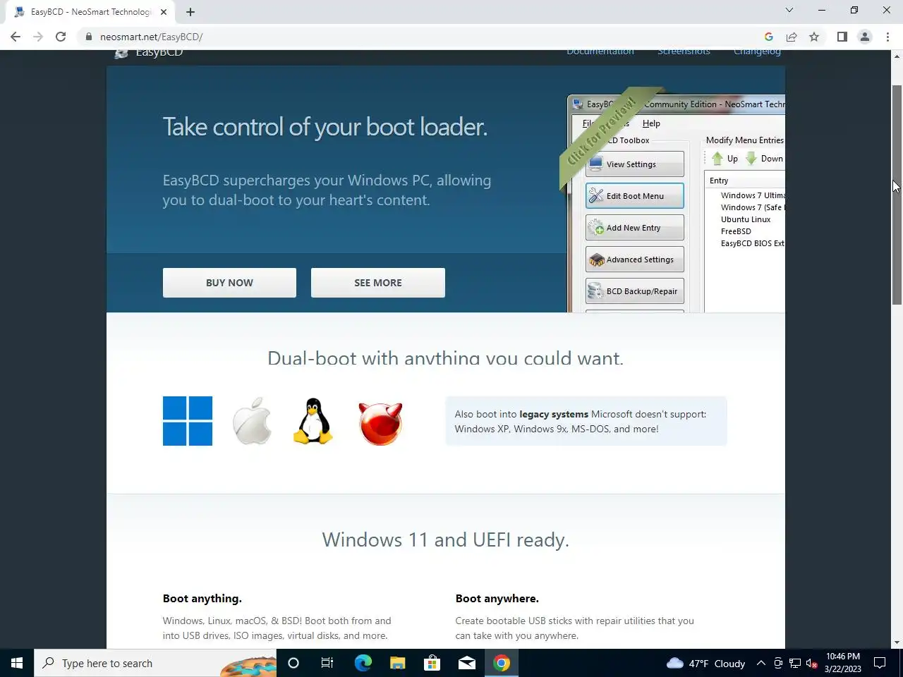Image resolution: width=903 pixels, height=677 pixels.
Task: Open the Documentation link
Action: tap(600, 52)
